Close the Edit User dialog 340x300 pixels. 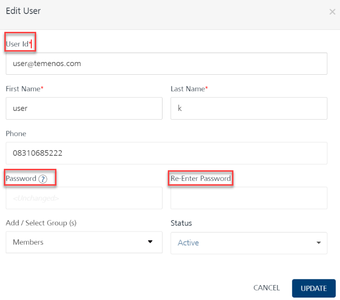coord(332,12)
